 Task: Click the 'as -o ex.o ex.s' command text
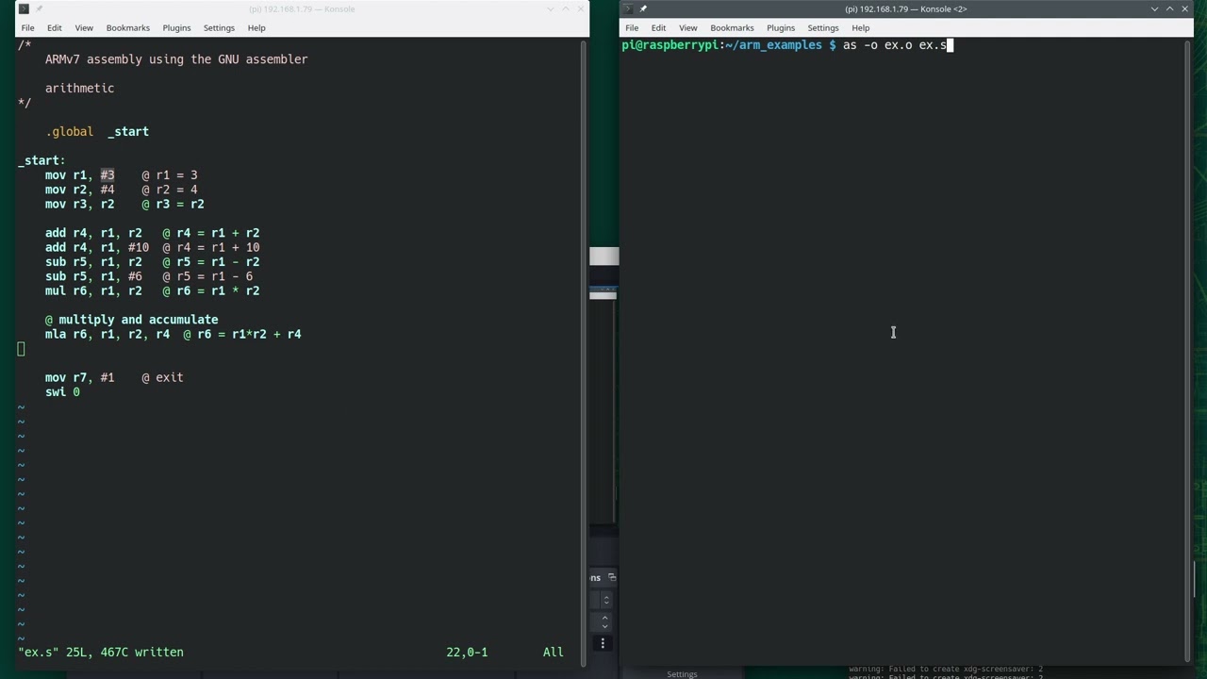coord(895,45)
